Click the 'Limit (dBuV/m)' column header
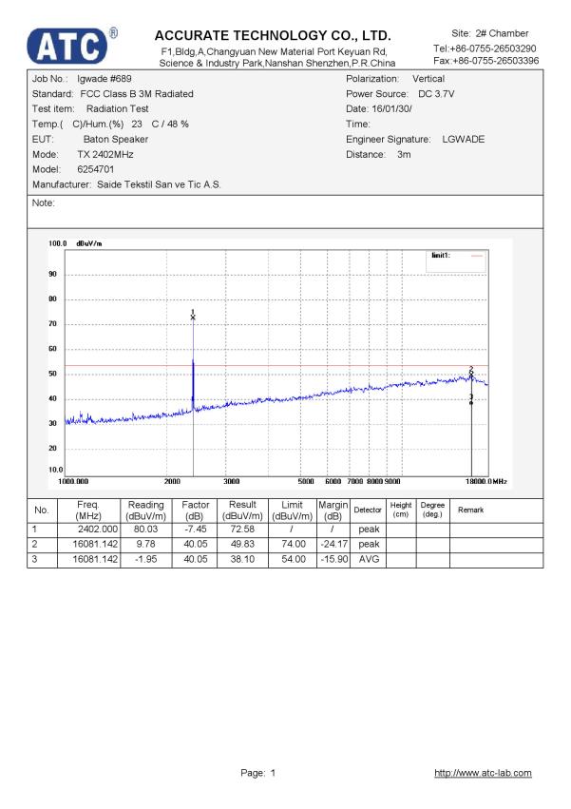The width and height of the screenshot is (571, 809). coord(292,510)
